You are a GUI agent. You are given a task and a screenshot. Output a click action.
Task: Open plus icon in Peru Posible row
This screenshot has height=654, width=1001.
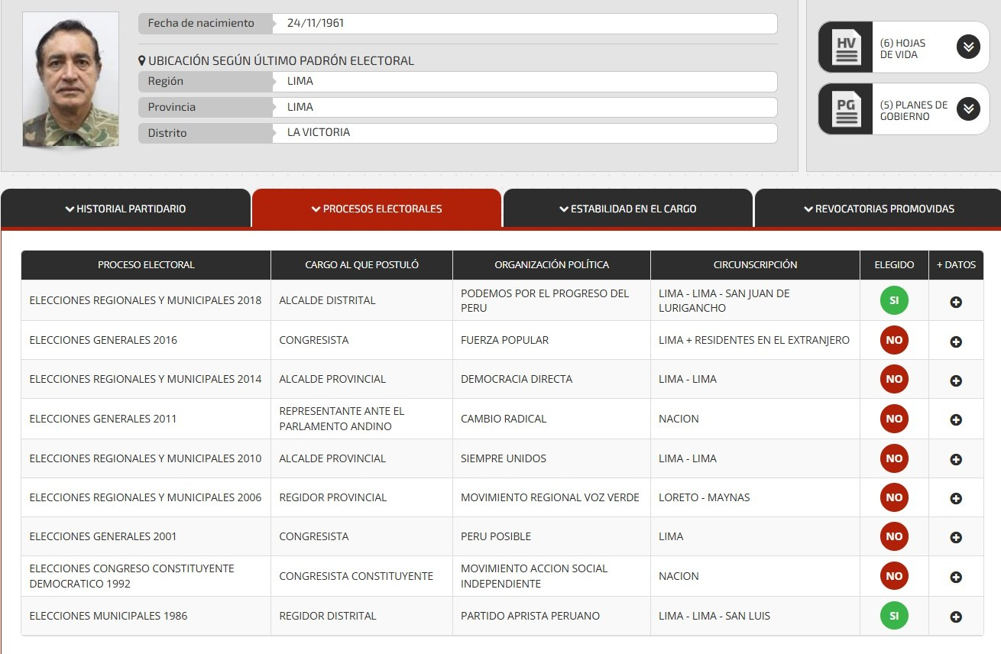pos(955,537)
